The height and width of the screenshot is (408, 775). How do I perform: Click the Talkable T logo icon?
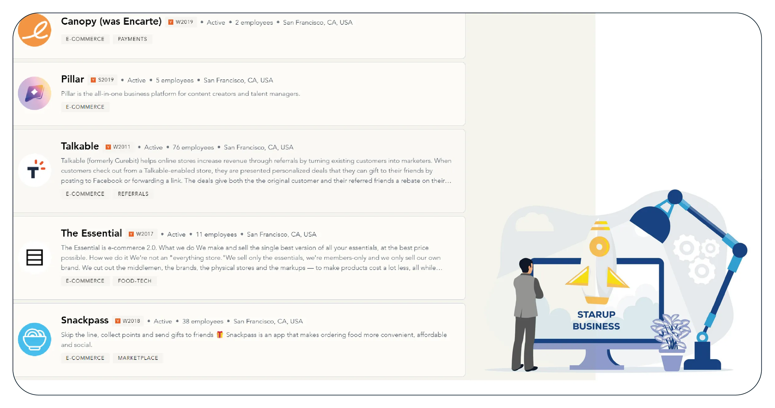(34, 170)
